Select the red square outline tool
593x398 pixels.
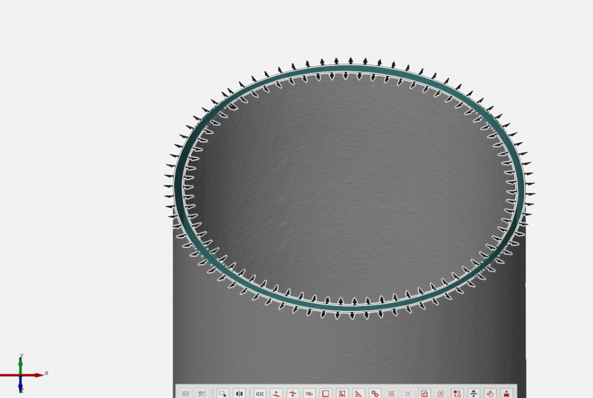(325, 391)
